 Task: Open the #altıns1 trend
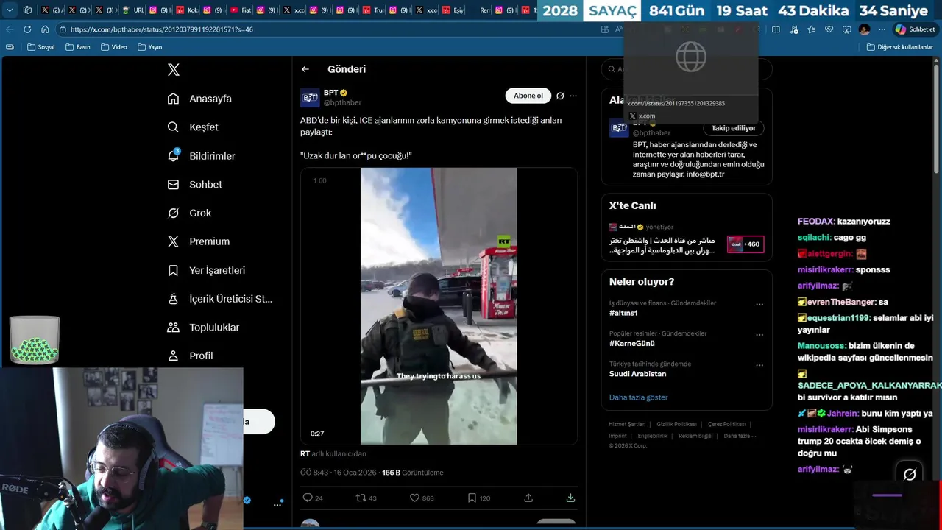click(x=623, y=313)
